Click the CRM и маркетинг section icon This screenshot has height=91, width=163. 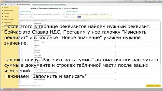click(3, 11)
